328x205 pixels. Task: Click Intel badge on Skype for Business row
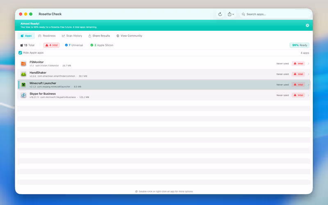(x=298, y=95)
